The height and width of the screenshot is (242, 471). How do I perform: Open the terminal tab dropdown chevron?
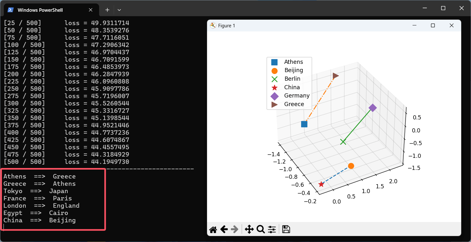click(x=119, y=10)
